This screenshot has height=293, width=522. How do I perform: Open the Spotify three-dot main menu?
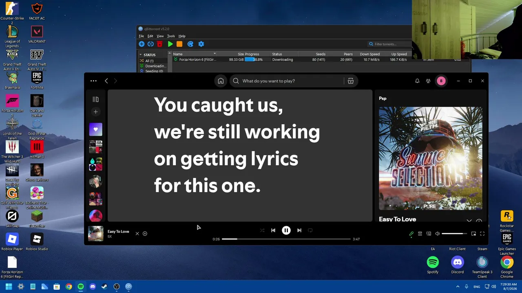pyautogui.click(x=93, y=81)
